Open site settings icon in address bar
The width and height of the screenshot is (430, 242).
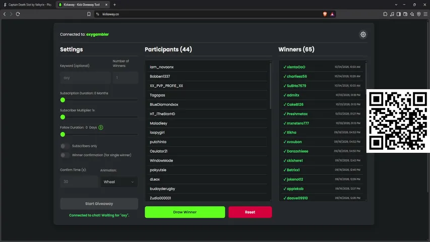tap(98, 14)
